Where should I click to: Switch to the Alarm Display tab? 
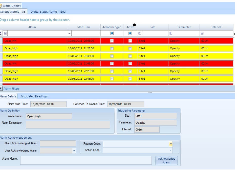click(x=11, y=6)
